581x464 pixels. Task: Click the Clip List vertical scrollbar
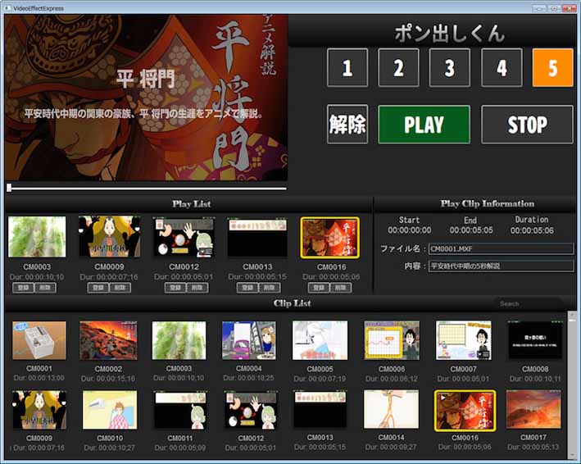tap(571, 385)
